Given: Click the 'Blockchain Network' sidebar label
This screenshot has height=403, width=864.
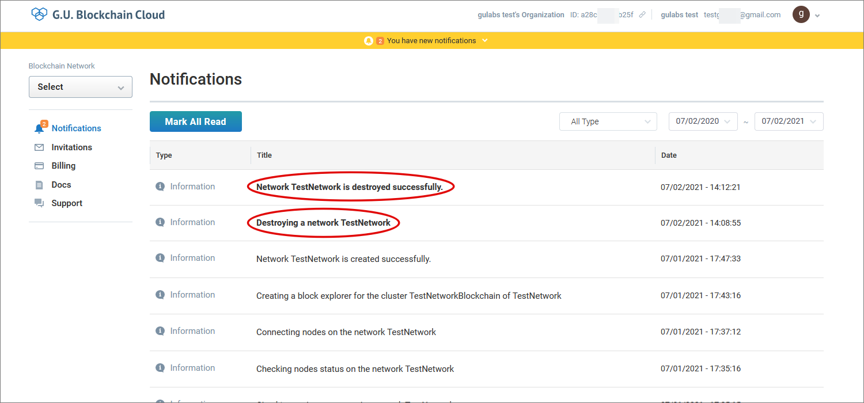Looking at the screenshot, I should coord(62,66).
